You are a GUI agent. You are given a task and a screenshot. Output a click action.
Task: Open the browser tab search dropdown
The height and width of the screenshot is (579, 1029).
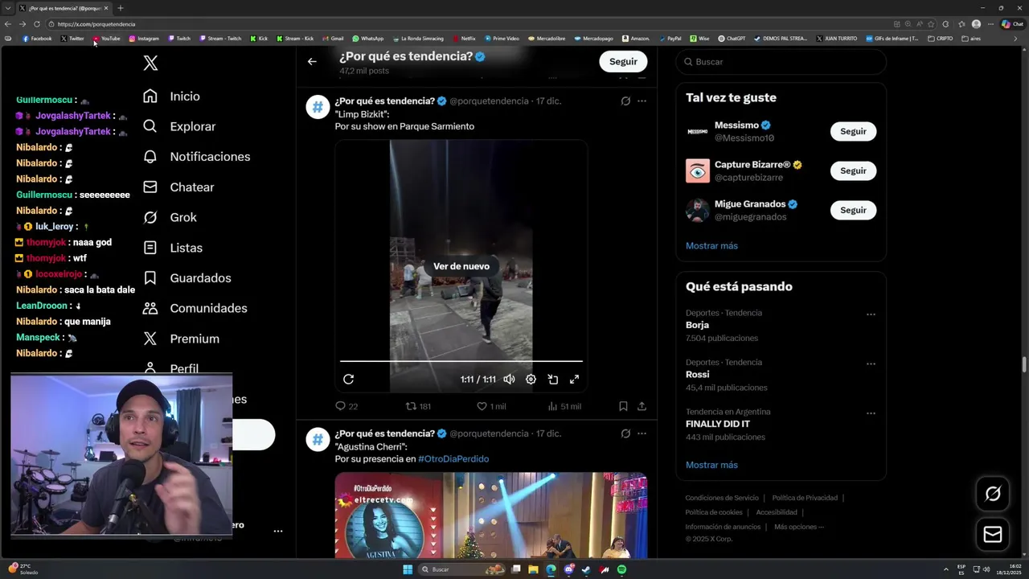pos(7,8)
